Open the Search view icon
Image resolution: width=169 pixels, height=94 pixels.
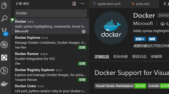pyautogui.click(x=4, y=18)
